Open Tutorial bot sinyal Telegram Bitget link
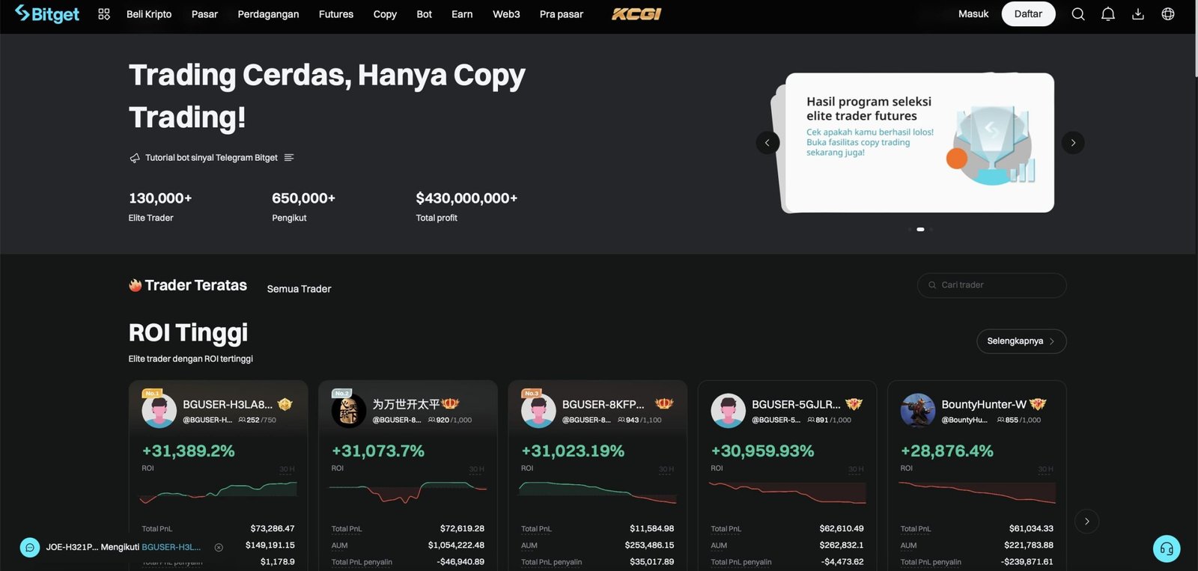 [x=211, y=158]
